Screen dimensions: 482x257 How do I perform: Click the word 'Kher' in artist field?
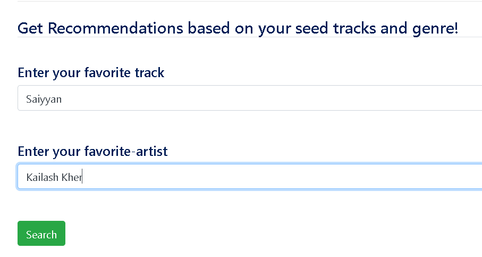coord(72,177)
